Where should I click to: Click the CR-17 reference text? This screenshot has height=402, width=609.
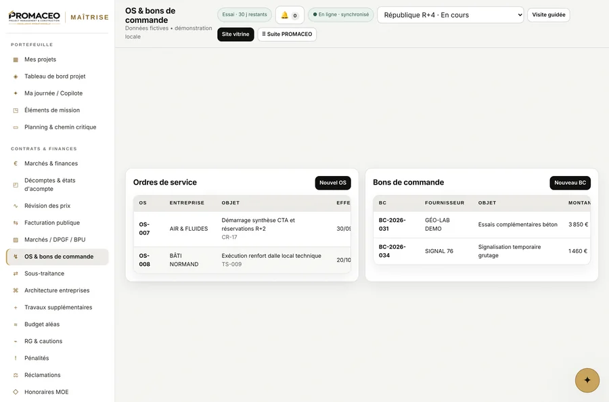(x=229, y=238)
